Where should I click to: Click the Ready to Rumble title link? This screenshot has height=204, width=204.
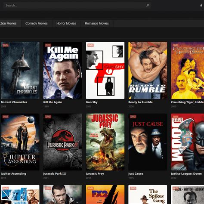tap(140, 102)
